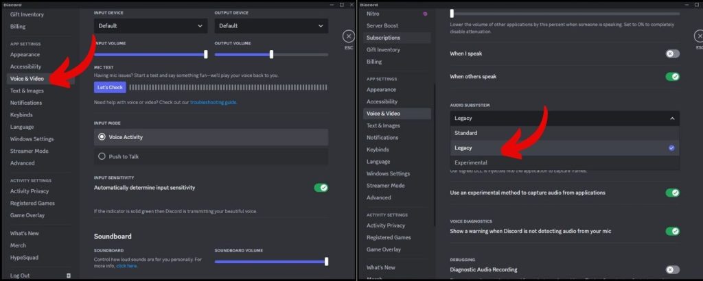Toggle automatically determine input sensitivity
The width and height of the screenshot is (703, 281).
(321, 188)
